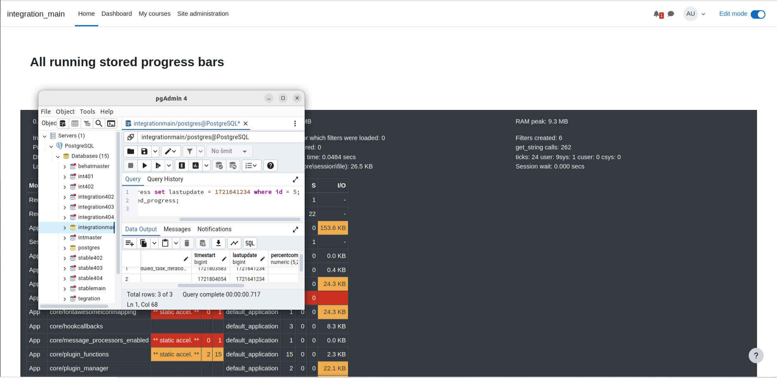Screen dimensions: 777x378
Task: Open the Object menu in pgAdmin
Action: pyautogui.click(x=65, y=112)
